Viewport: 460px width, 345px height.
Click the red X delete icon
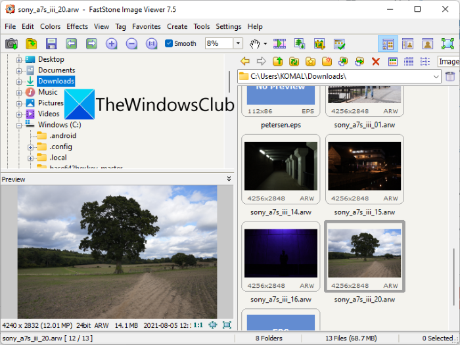tap(376, 61)
